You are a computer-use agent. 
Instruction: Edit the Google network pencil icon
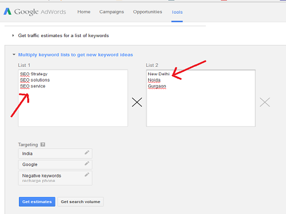(87, 163)
